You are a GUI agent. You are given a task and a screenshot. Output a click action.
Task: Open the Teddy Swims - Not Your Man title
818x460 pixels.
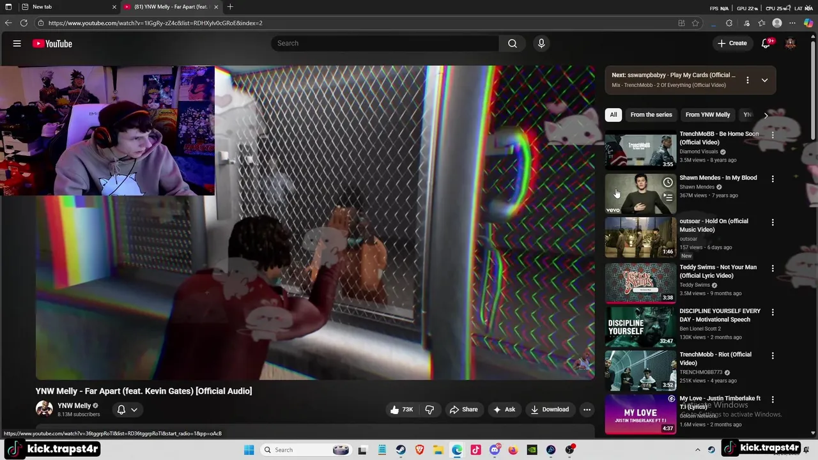718,272
